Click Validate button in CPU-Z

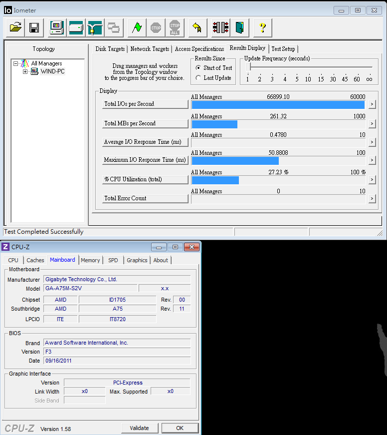point(140,428)
